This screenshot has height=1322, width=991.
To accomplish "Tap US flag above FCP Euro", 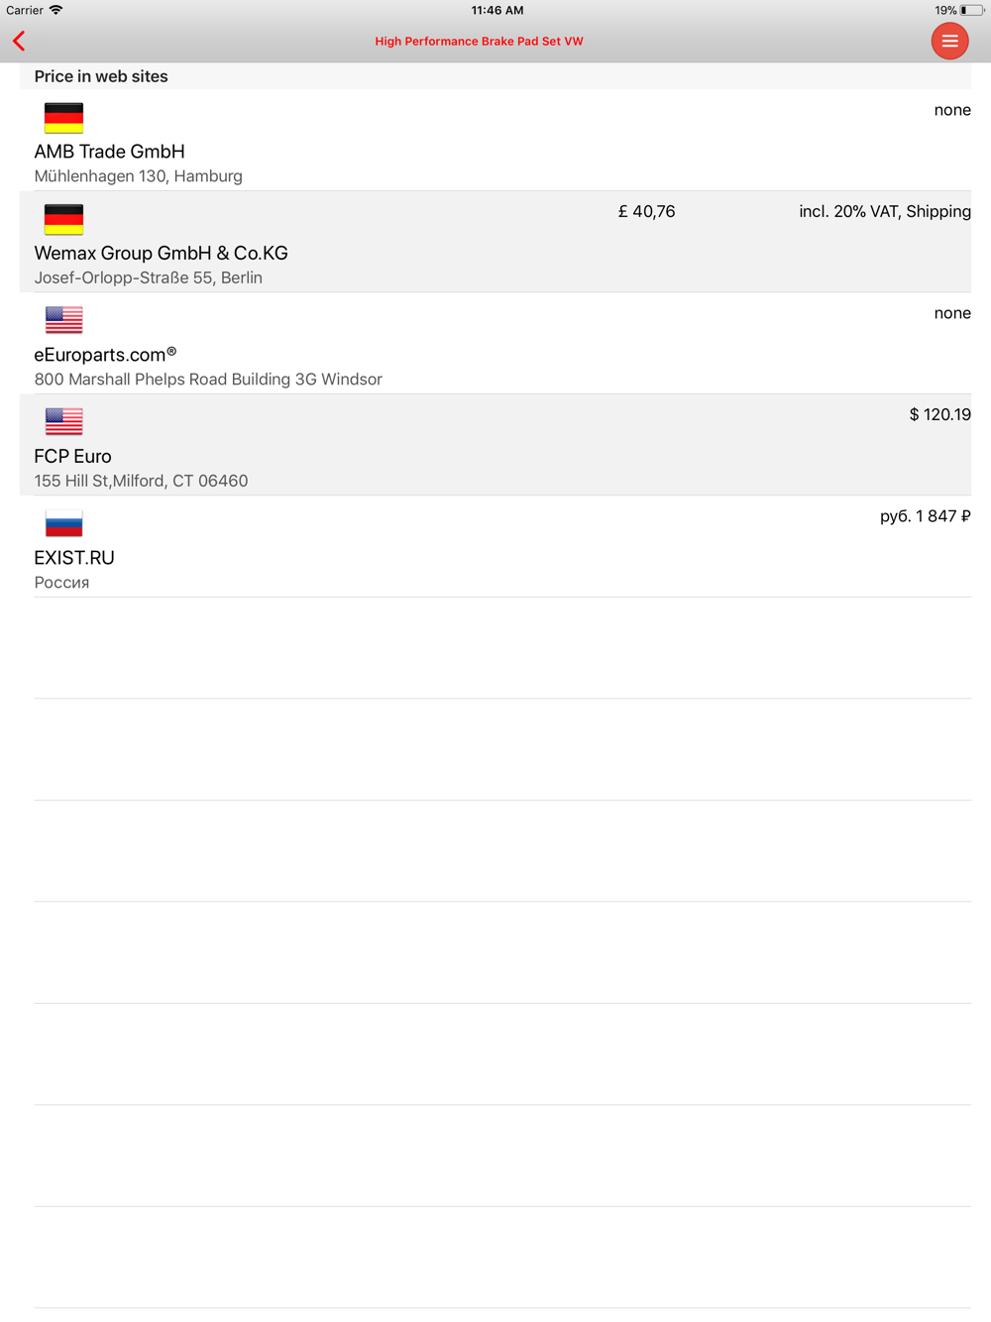I will (63, 421).
